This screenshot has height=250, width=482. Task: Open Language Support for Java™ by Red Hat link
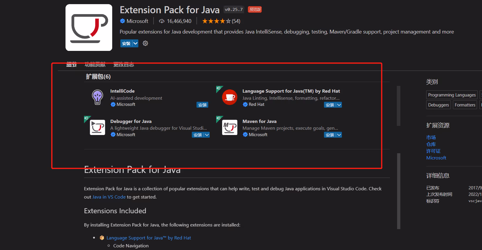[149, 238]
